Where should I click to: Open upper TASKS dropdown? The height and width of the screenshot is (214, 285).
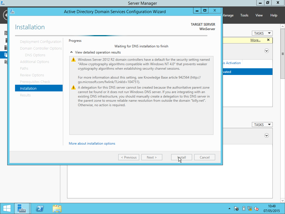262,33
